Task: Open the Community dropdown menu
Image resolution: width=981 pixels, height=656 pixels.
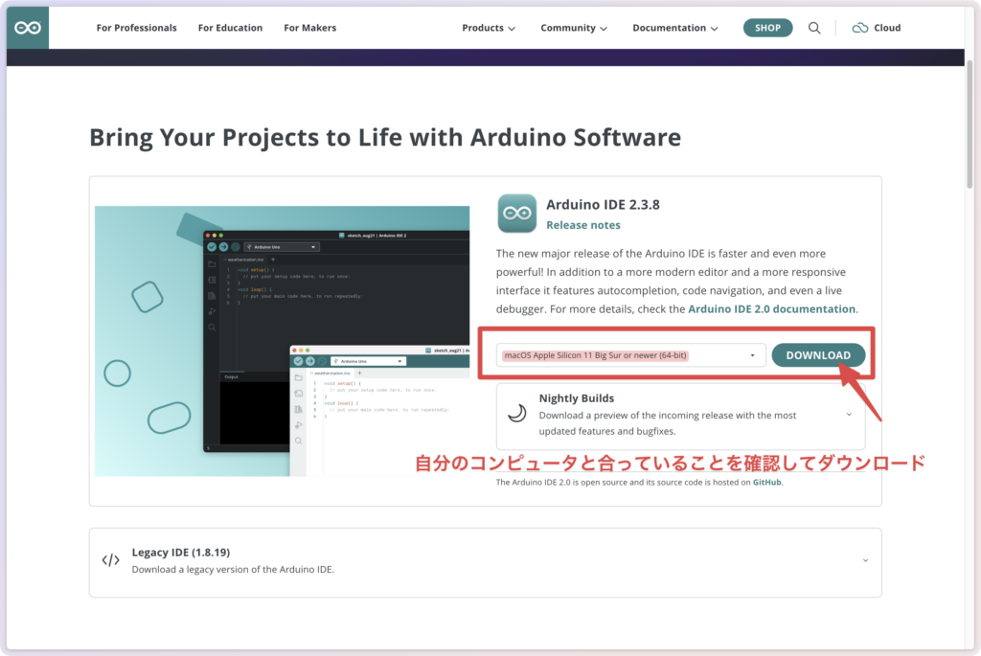Action: pyautogui.click(x=573, y=28)
